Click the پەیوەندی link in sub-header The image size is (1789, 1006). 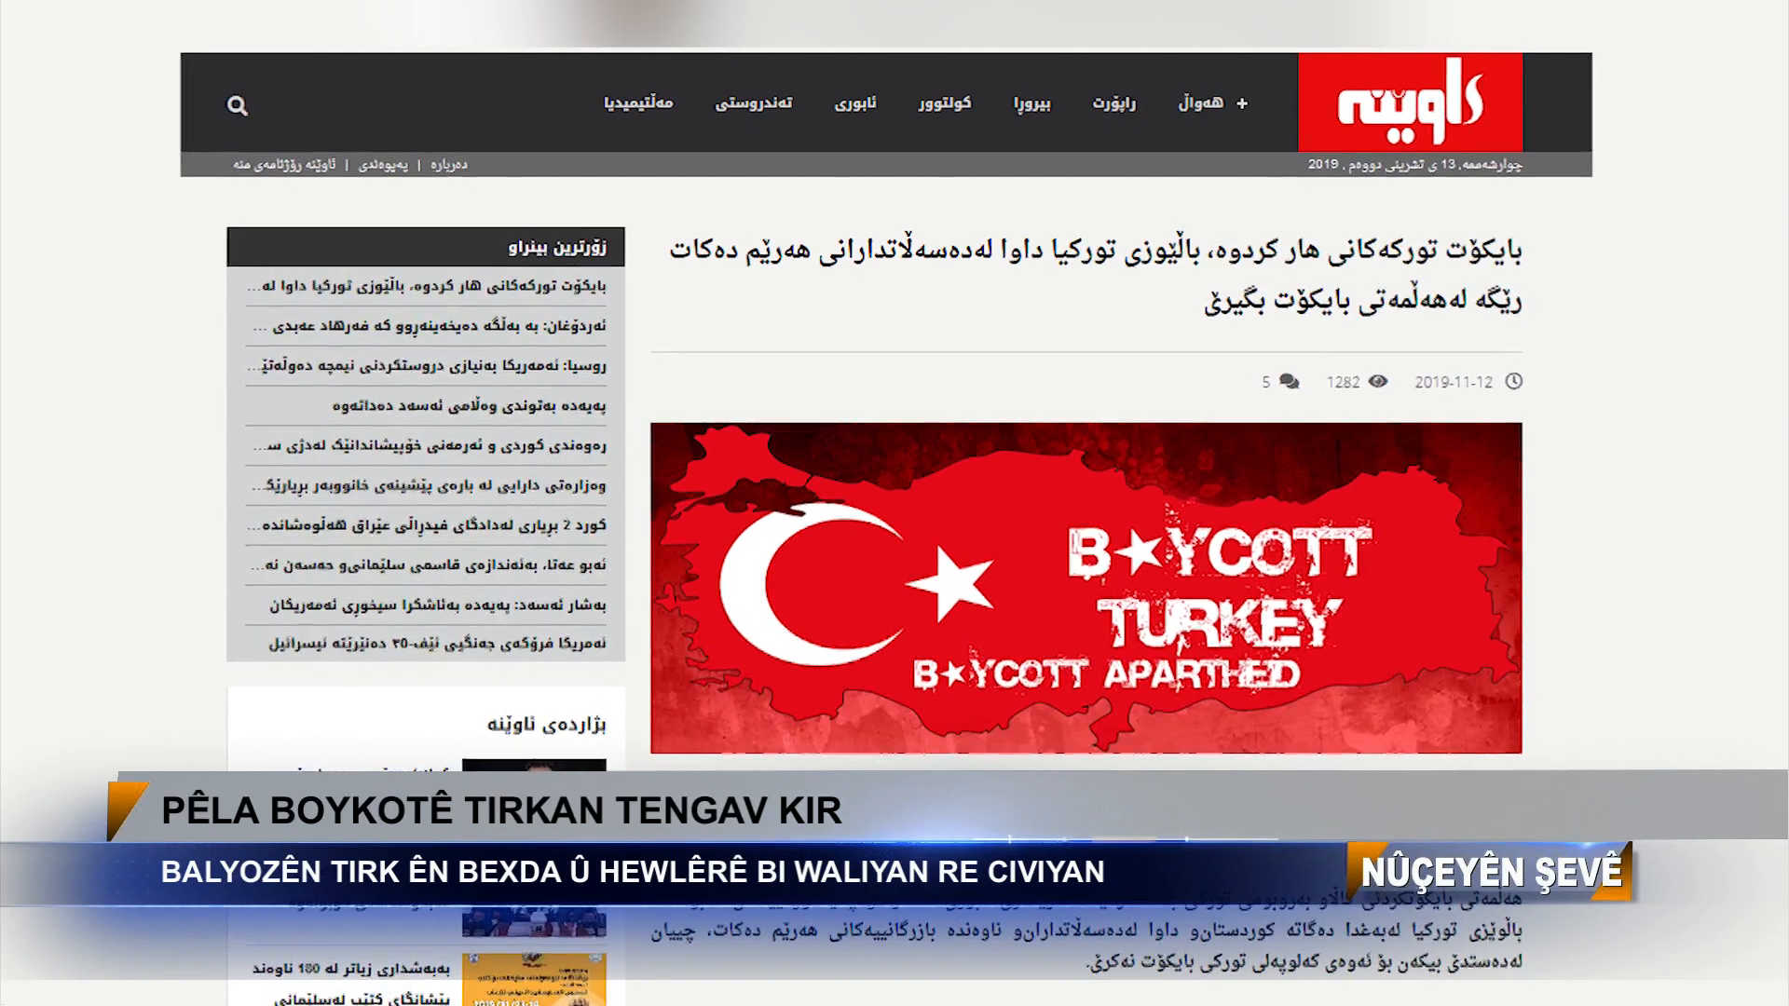(x=383, y=165)
